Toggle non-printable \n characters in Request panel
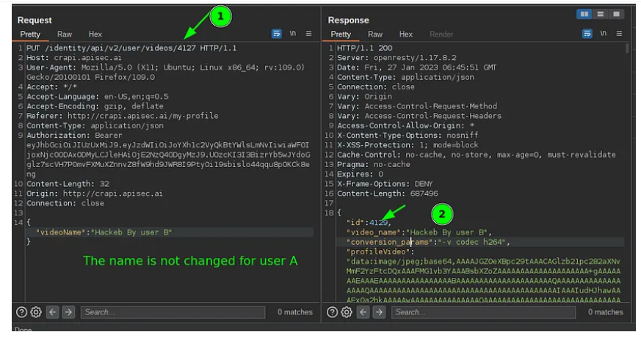 click(293, 34)
